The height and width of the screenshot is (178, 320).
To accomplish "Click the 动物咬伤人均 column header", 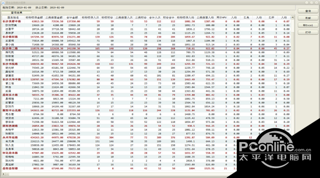I will pos(186,17).
